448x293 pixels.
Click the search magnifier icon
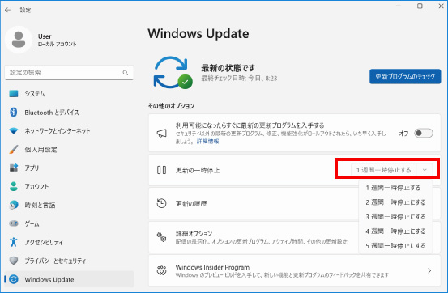point(126,73)
